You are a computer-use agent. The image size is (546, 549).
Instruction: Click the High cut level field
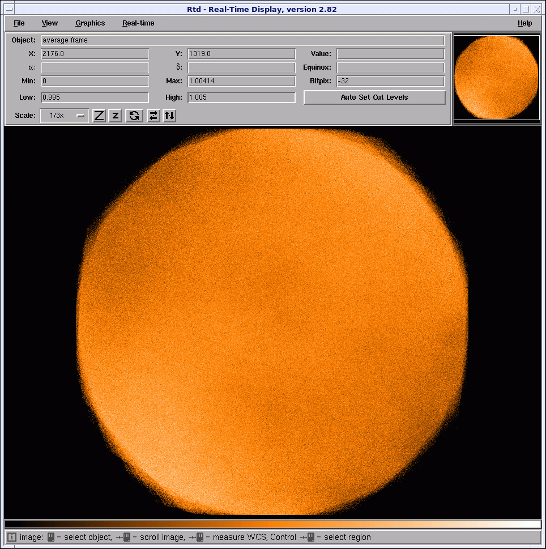pyautogui.click(x=241, y=97)
